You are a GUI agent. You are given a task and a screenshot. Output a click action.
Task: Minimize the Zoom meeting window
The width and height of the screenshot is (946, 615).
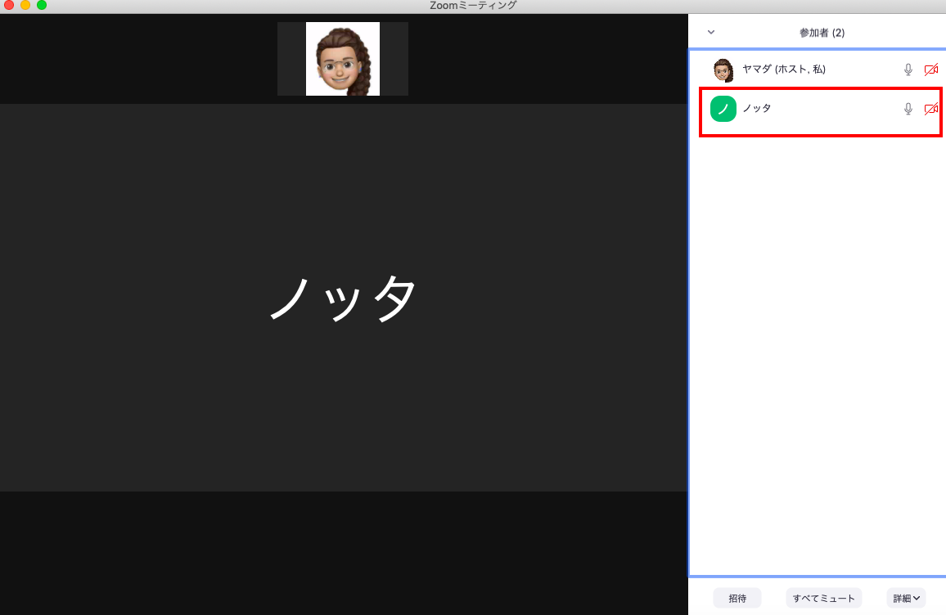tap(25, 6)
